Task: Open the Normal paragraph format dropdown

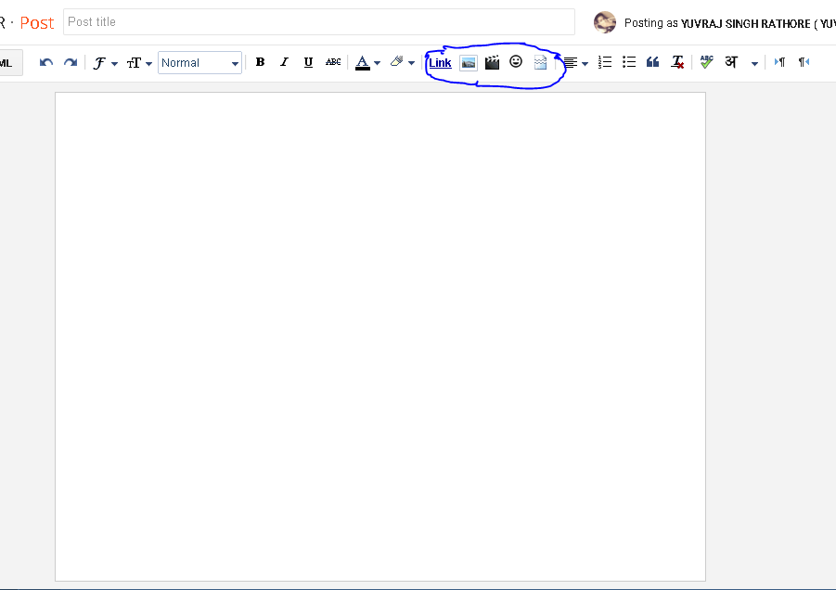Action: tap(199, 63)
